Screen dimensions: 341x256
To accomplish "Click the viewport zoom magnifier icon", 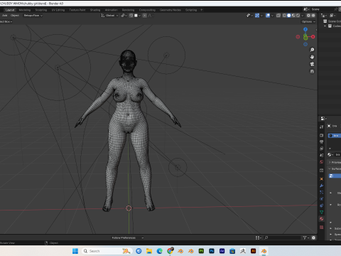I will (312, 50).
